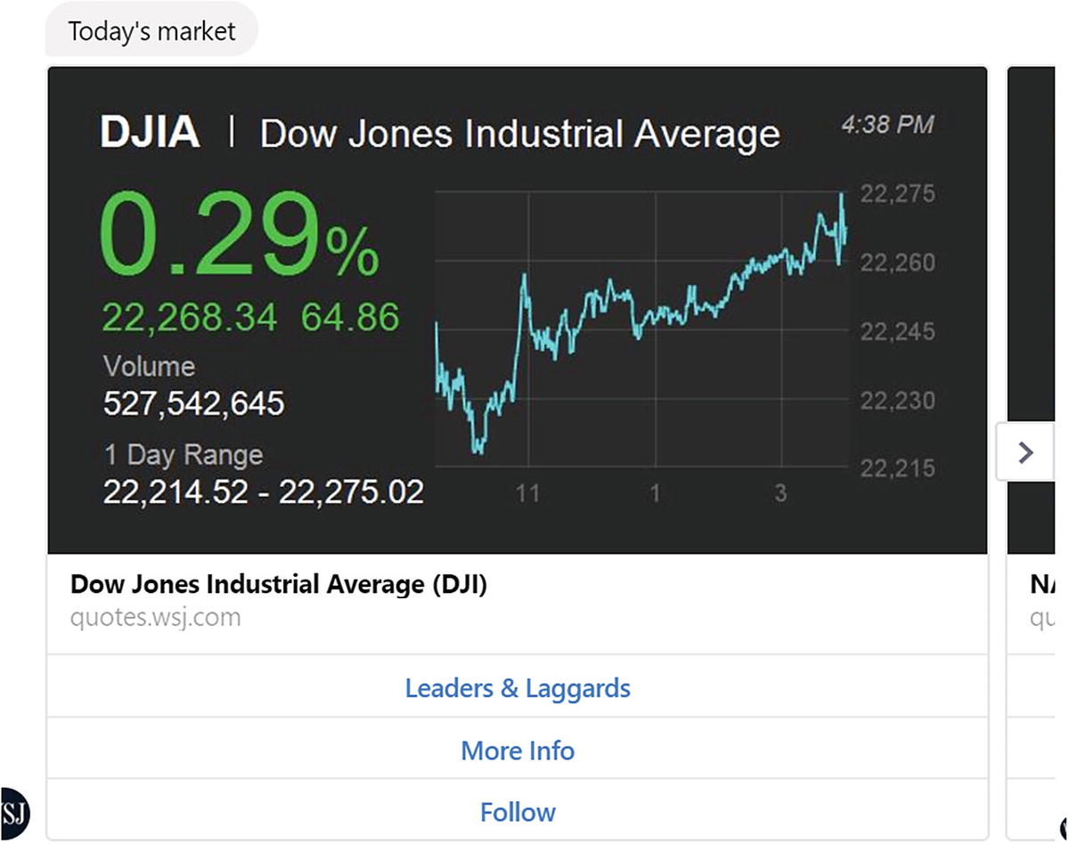Click the 11 time marker on chart axis

pos(528,493)
